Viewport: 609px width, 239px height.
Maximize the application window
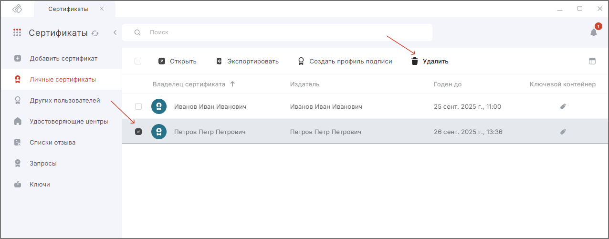[580, 9]
